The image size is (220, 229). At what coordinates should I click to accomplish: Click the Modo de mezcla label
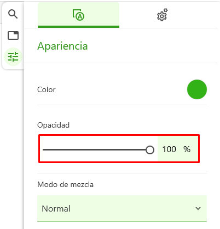[x=65, y=184]
